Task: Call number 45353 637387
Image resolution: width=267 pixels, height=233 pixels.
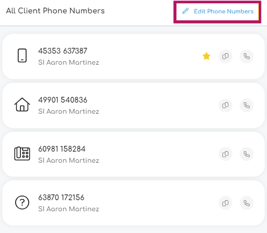Action: point(247,56)
